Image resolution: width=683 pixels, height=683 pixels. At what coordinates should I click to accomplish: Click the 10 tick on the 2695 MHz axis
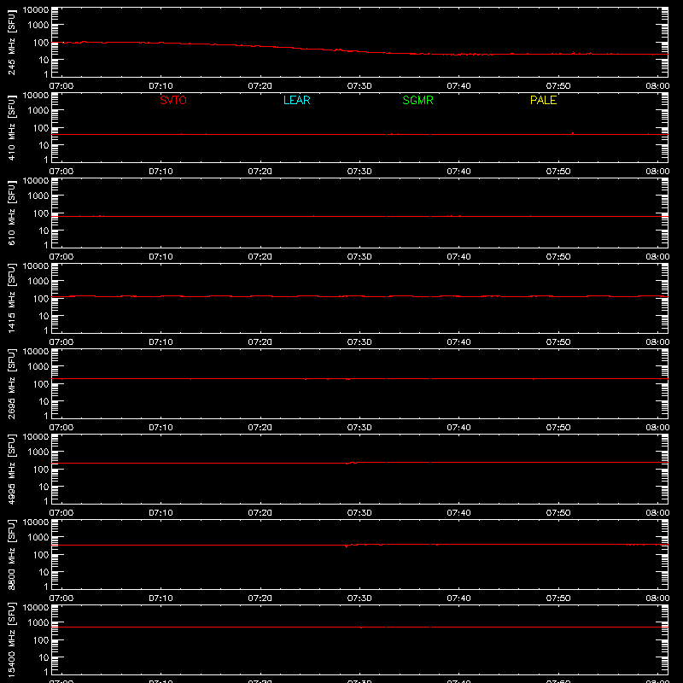(44, 401)
